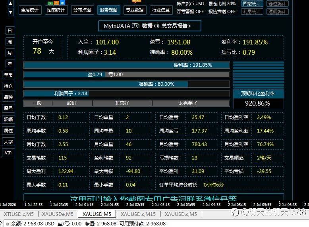The height and width of the screenshot is (227, 309).
Task: Click the 持仓 sidebar button
Action: click(8, 86)
